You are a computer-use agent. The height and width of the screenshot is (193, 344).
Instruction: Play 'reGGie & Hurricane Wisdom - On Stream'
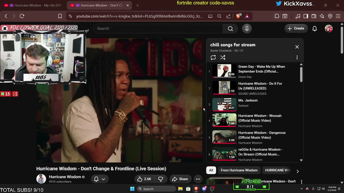(253, 154)
